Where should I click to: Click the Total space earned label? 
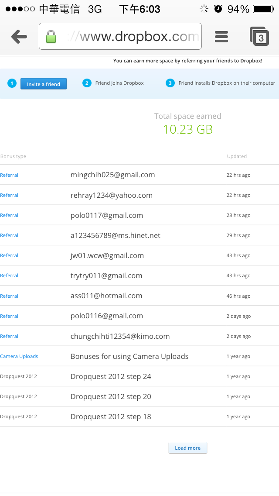188,116
